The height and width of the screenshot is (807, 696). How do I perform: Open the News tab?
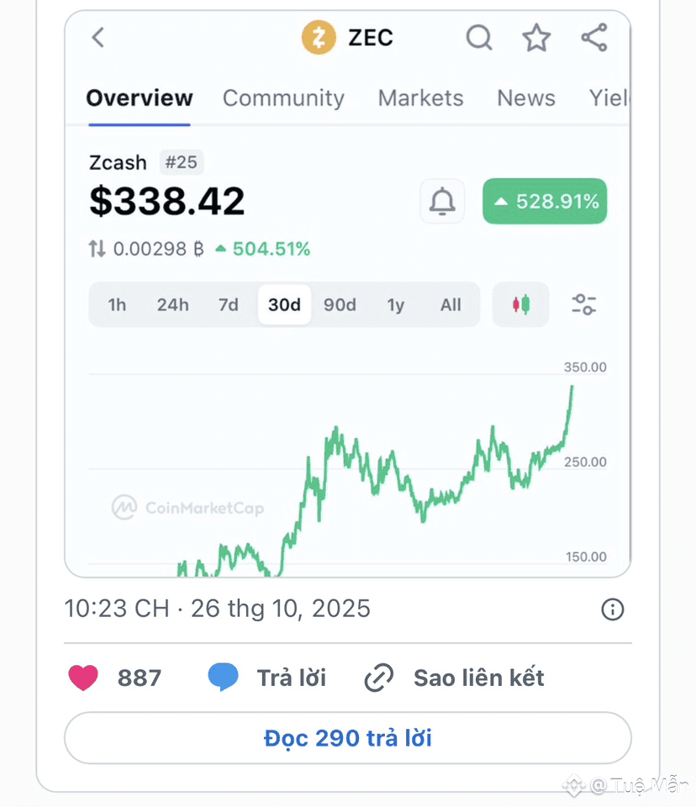(x=526, y=98)
